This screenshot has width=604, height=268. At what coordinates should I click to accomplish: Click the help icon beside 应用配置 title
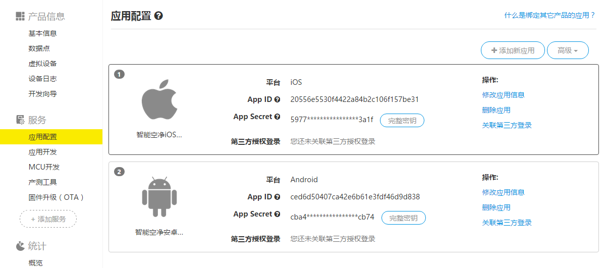click(x=158, y=16)
